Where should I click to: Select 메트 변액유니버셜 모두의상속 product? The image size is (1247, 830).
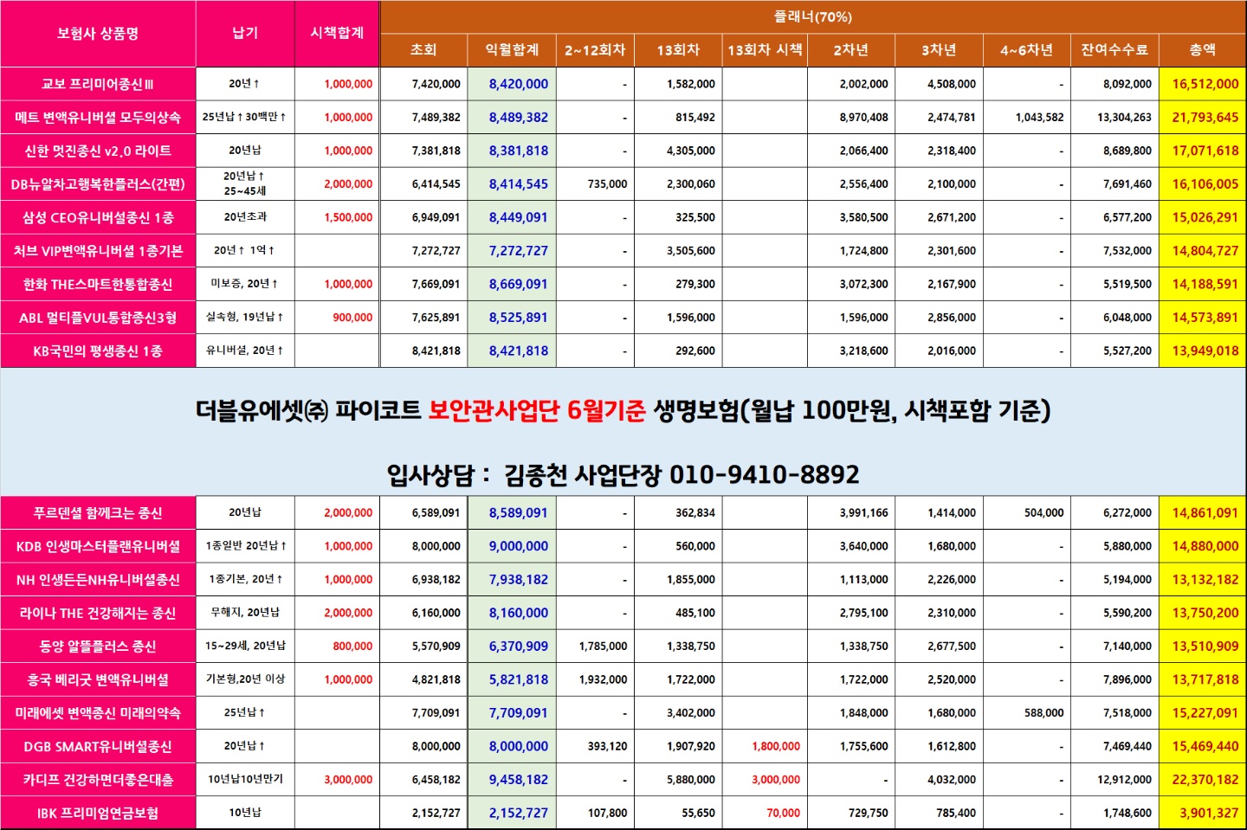coord(98,117)
